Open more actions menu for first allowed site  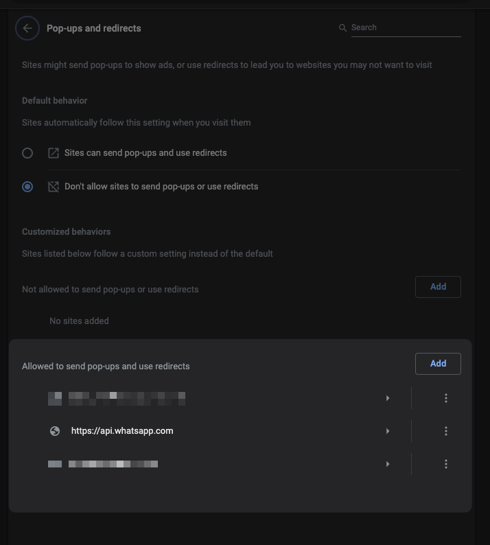(446, 398)
